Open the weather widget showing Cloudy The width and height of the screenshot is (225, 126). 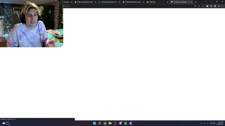click(6, 123)
